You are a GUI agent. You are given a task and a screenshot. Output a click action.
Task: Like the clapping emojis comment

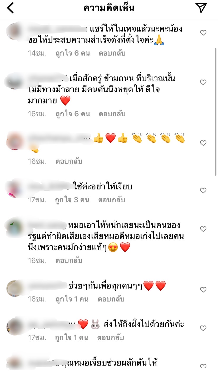[203, 143]
